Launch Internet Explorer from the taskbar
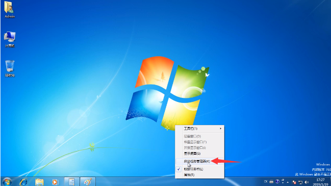The height and width of the screenshot is (186, 331). tap(23, 182)
